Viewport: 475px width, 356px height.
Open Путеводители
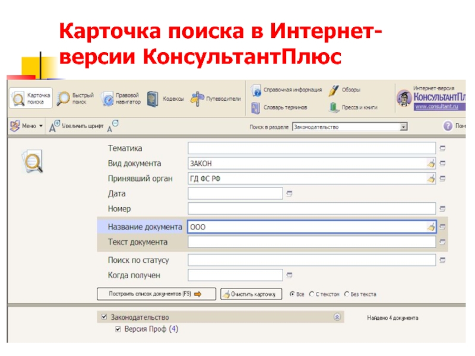pyautogui.click(x=216, y=98)
